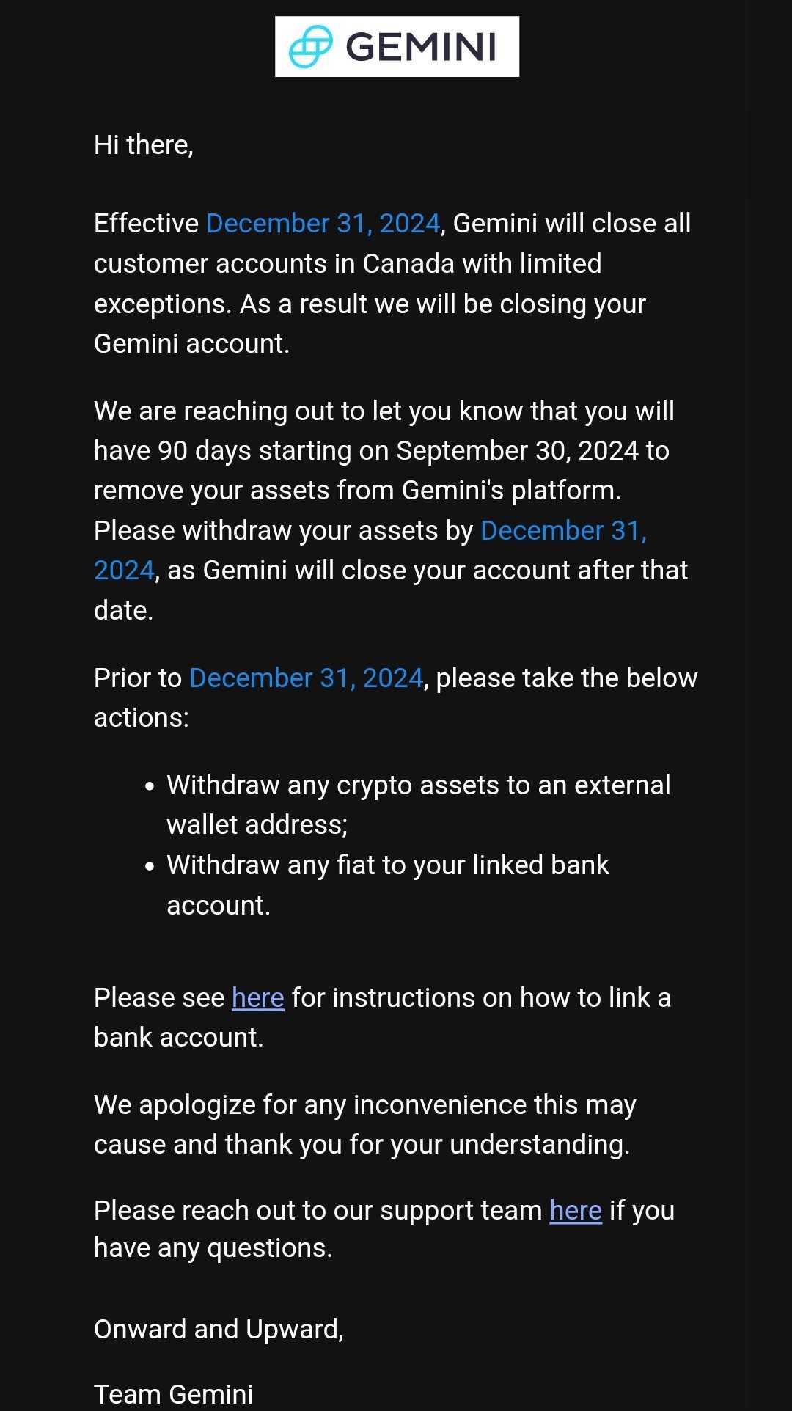Image resolution: width=792 pixels, height=1411 pixels.
Task: Click the GEMINI wordmark in the header
Action: [421, 47]
